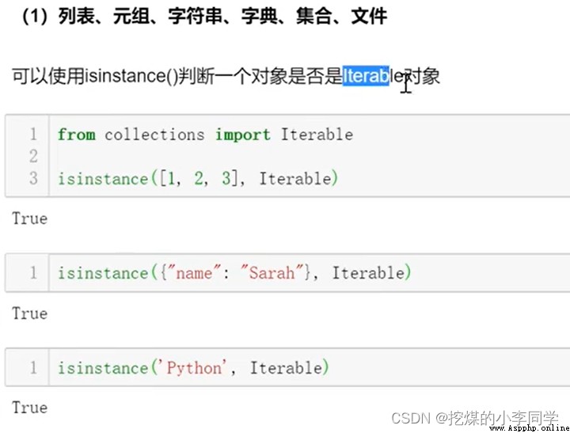Click the third True output

click(x=30, y=408)
